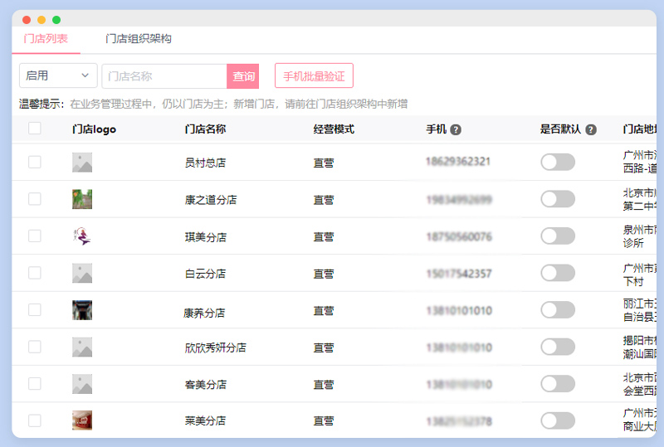Check the checkbox for 康养分店 row
Screen dimensions: 664x447
tap(35, 310)
